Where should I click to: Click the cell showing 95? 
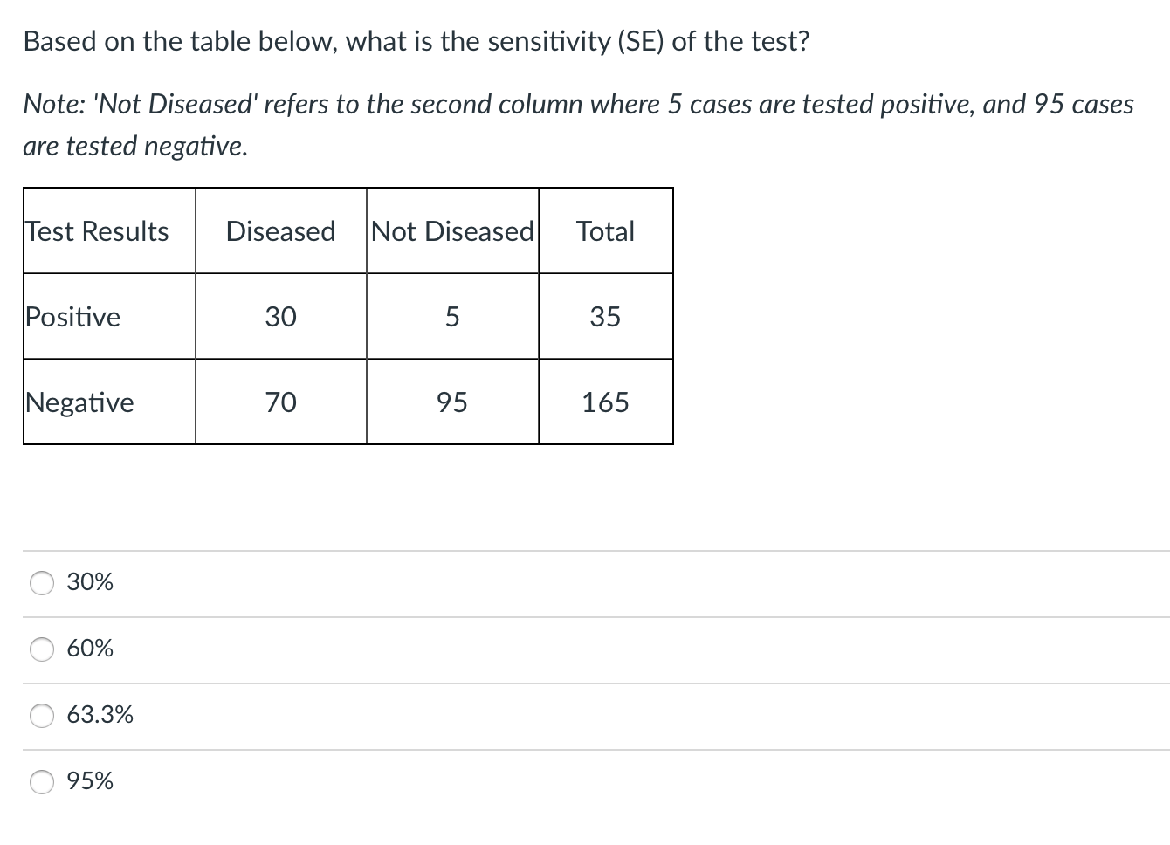[x=452, y=402]
